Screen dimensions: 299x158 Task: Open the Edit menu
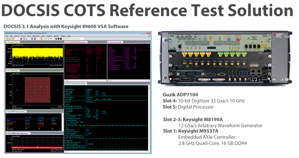[11, 36]
